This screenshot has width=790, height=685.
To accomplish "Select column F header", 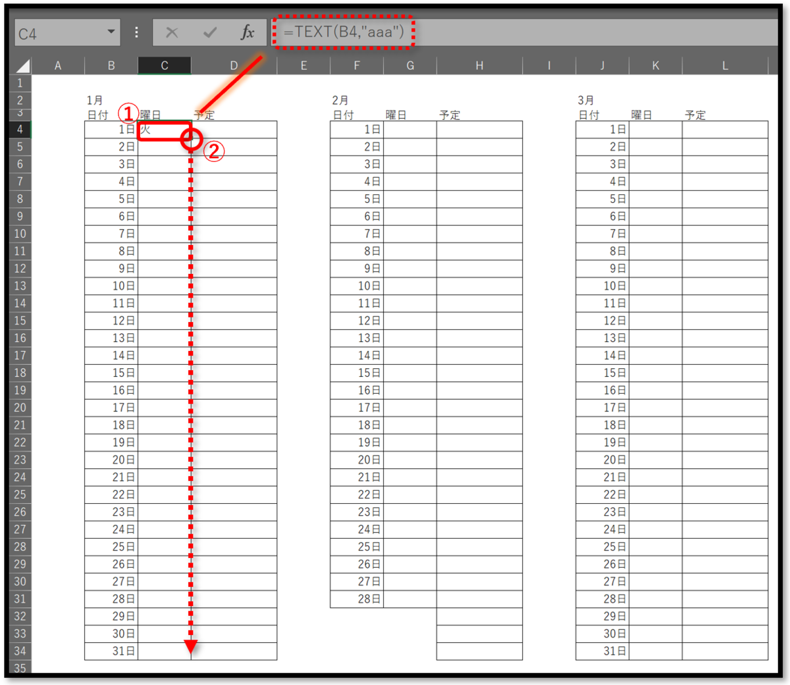I will 357,65.
